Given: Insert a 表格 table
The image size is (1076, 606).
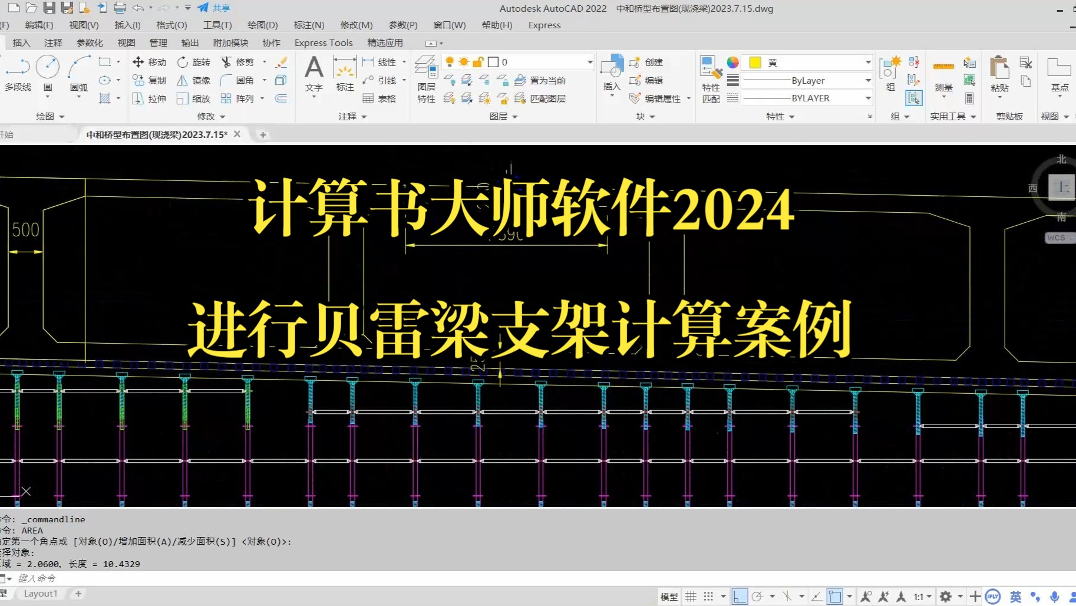Looking at the screenshot, I should point(379,98).
